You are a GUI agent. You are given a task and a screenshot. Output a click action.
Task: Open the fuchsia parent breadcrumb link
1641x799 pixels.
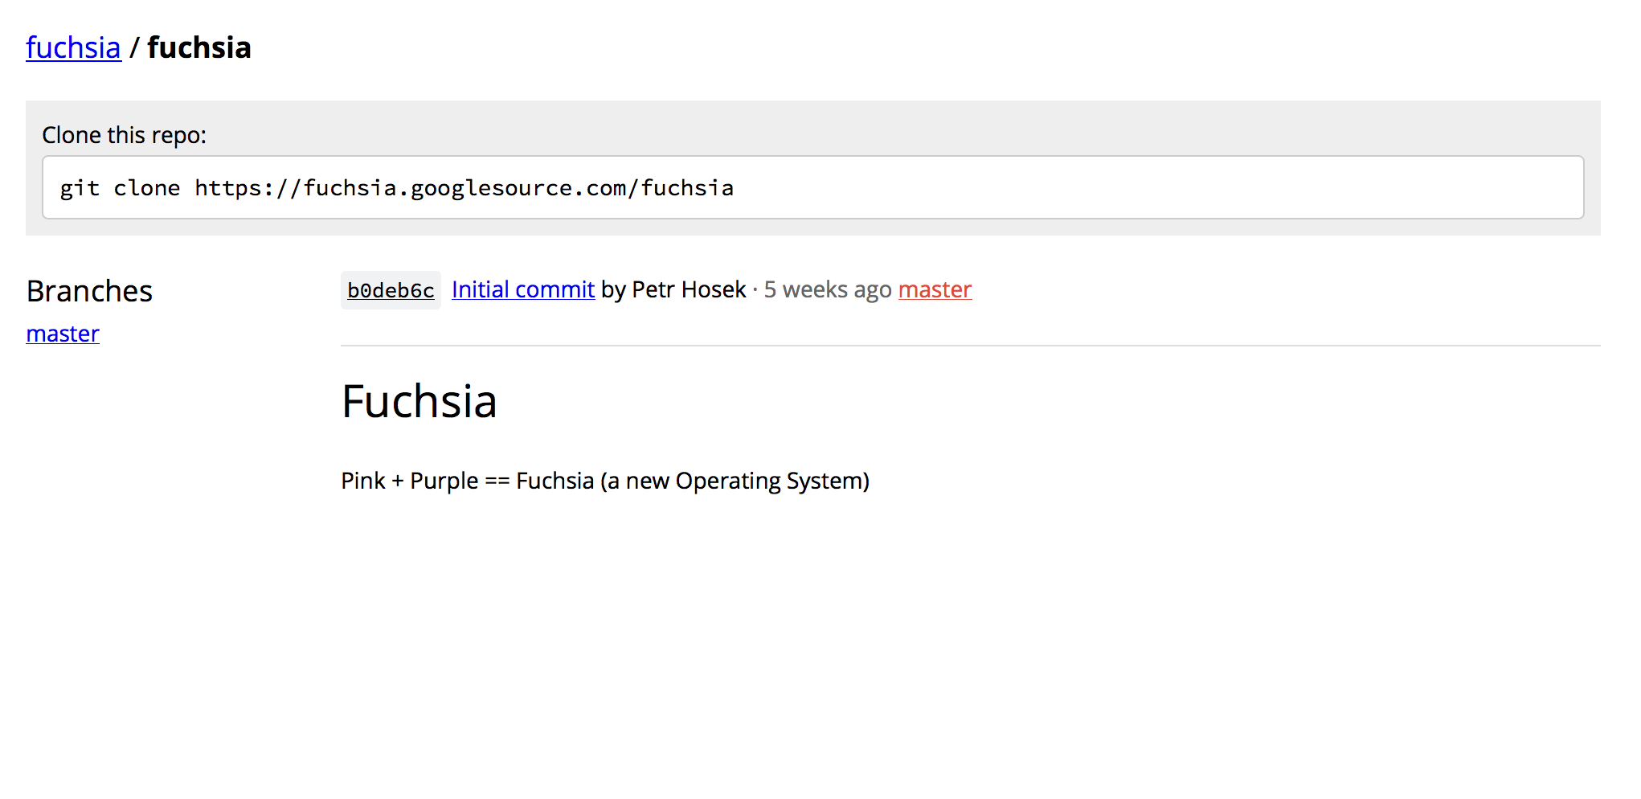(x=73, y=48)
